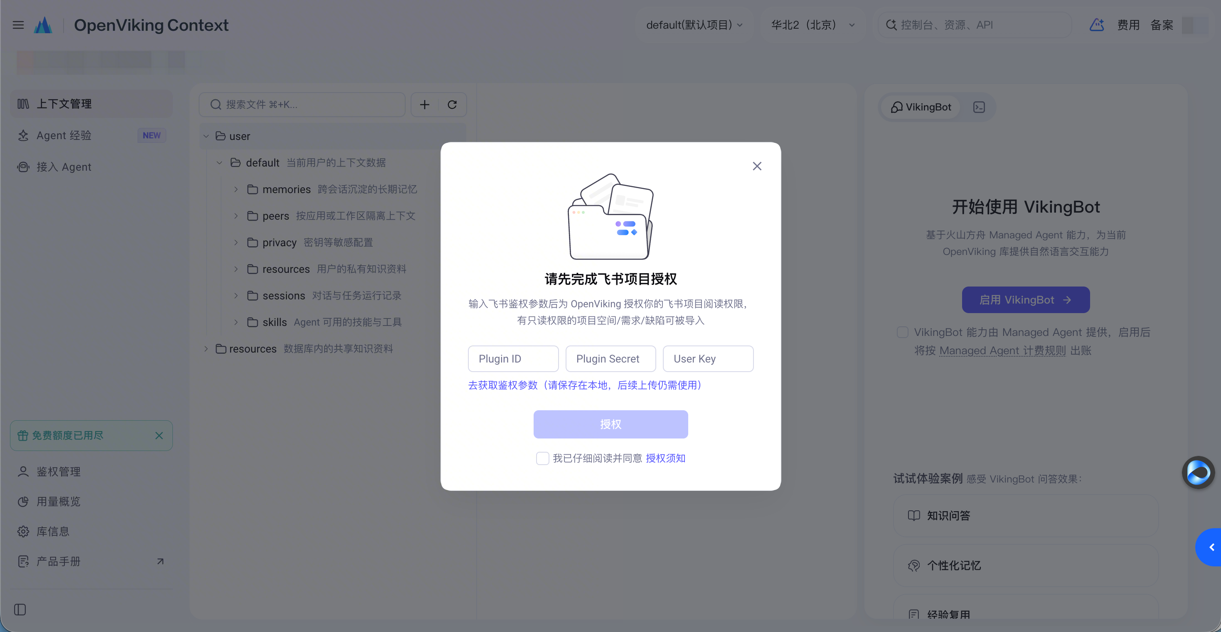The width and height of the screenshot is (1221, 632).
Task: Open 库信息 in the sidebar
Action: [91, 531]
